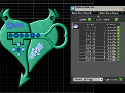Select the .32 X .32 size cell
Screen dimensions: 125x93
pos(90,60)
